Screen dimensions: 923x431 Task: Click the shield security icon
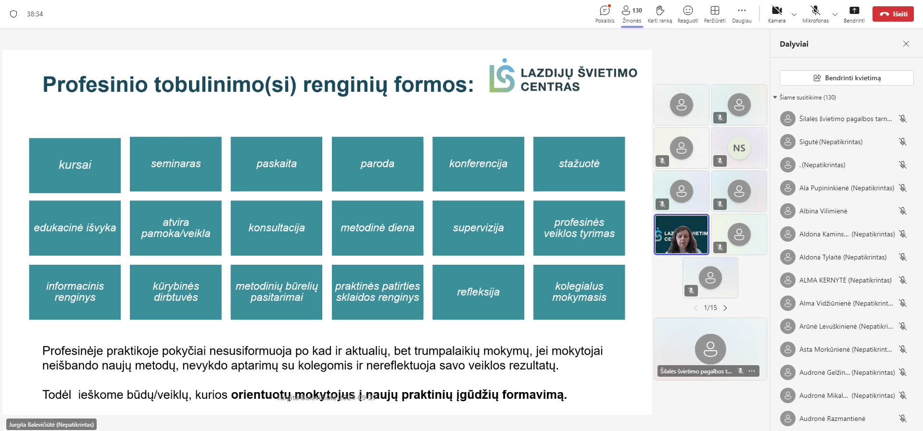13,14
